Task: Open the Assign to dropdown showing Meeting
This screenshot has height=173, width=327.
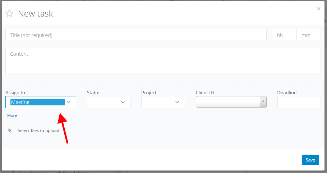Action: point(41,102)
